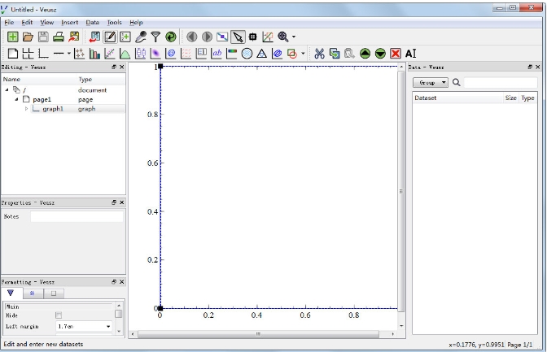Cut the selected widget scissors icon
Screen dimensions: 547x352
(319, 54)
